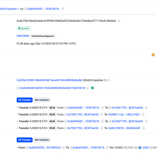
Task: Open the KiloEX Exploiter 1 link in header
Action: click(x=10, y=9)
